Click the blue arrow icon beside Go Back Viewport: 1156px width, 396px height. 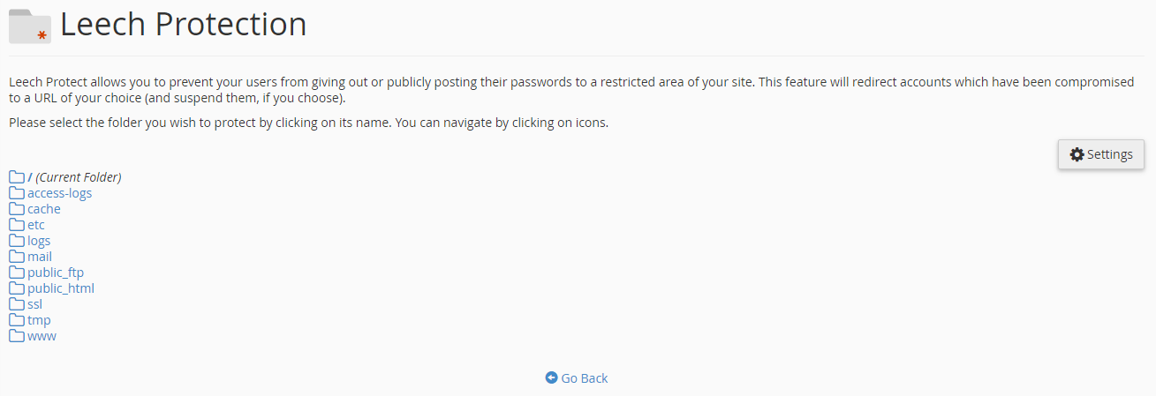(552, 377)
